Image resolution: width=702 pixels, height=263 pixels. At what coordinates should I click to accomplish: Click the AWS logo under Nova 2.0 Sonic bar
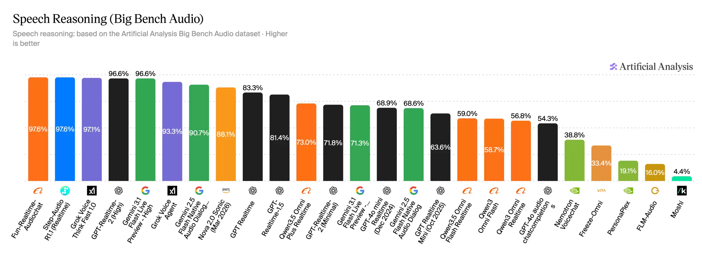pyautogui.click(x=226, y=190)
